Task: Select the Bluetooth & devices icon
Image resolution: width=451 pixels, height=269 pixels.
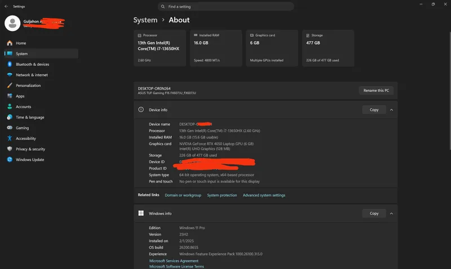Action: [x=10, y=64]
